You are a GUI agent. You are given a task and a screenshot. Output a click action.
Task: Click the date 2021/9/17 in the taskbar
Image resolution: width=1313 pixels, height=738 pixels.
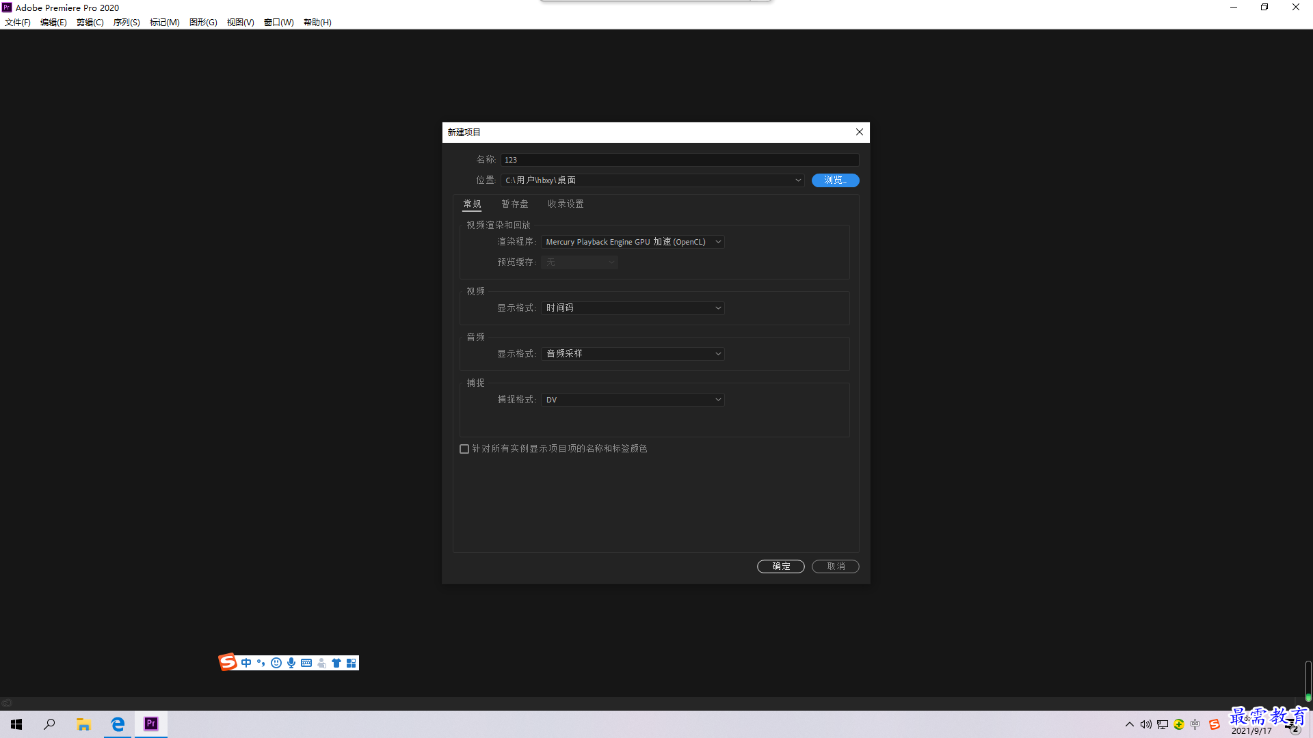[1251, 731]
